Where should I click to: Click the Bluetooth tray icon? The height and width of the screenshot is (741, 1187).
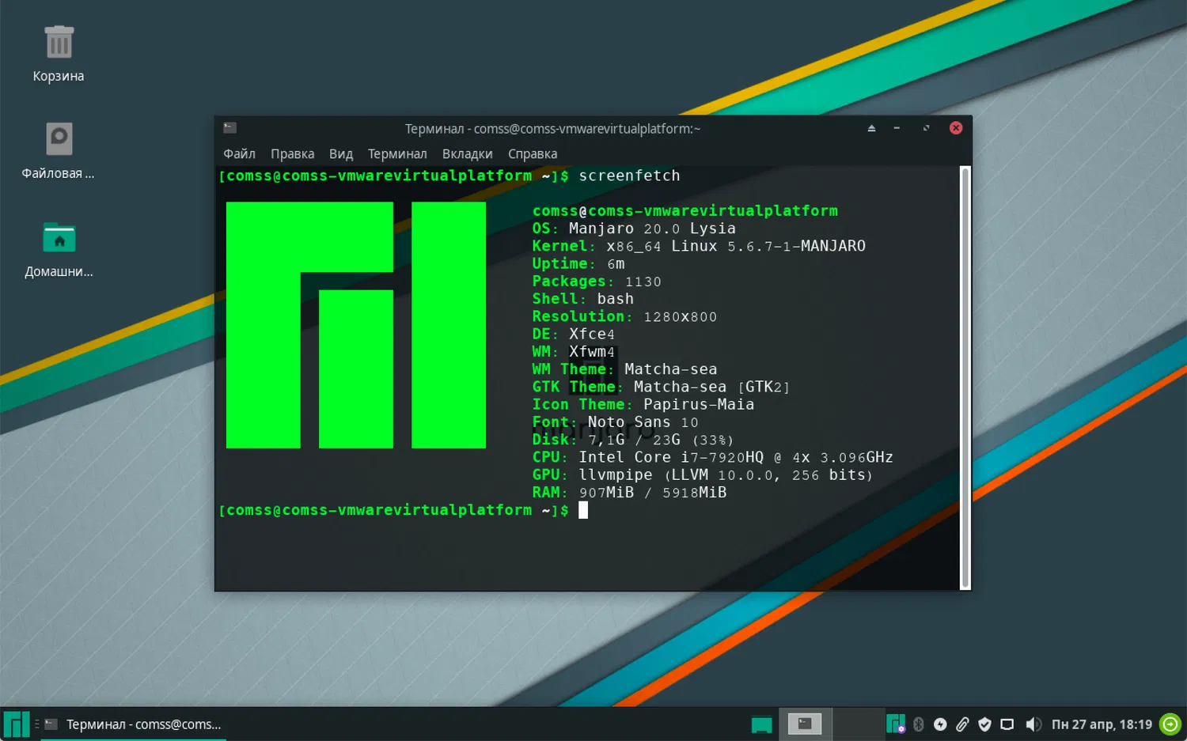tap(918, 724)
